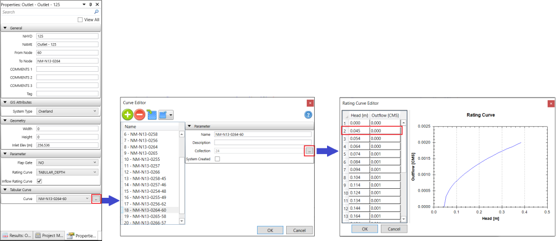Select row header 5 in rating table
Screen dimensions: 560x241
pyautogui.click(x=346, y=154)
